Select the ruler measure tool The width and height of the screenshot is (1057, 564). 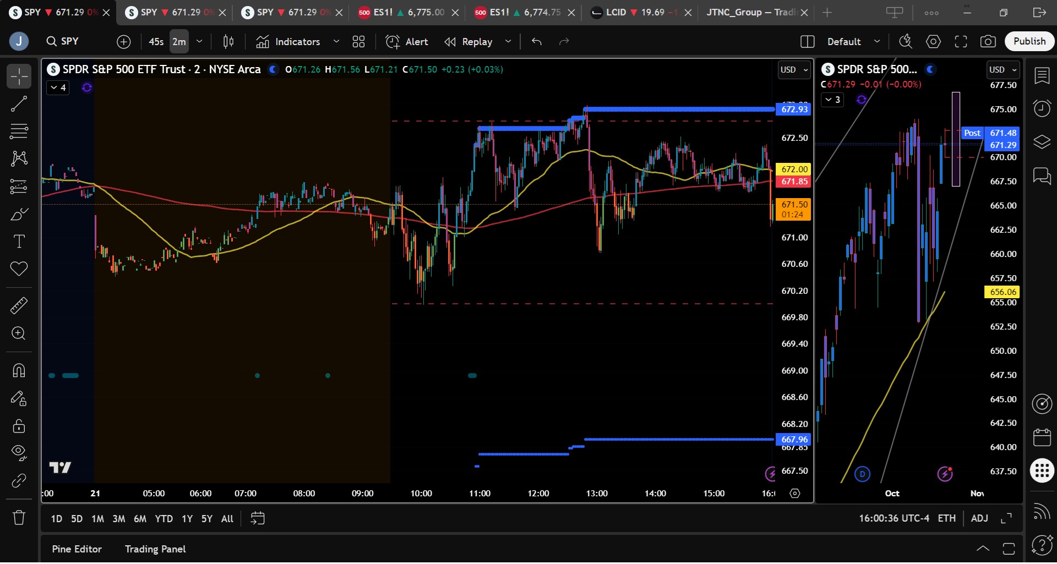[x=19, y=305]
